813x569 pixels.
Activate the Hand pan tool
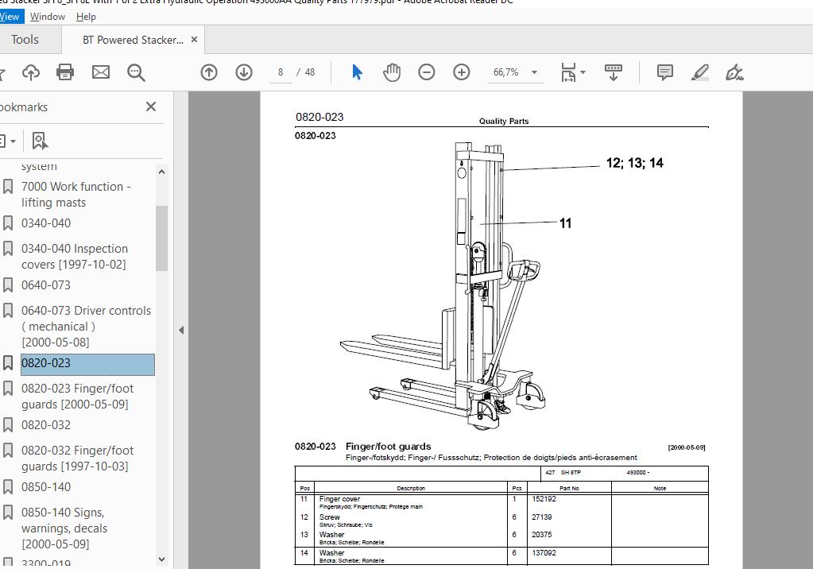click(x=392, y=72)
